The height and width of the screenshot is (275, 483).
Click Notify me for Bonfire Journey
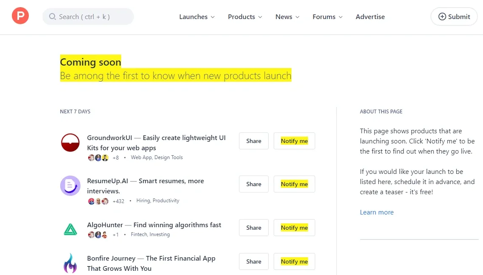click(294, 261)
